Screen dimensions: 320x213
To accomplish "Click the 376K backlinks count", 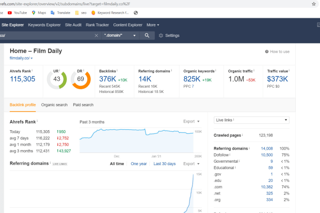I will coord(108,79).
